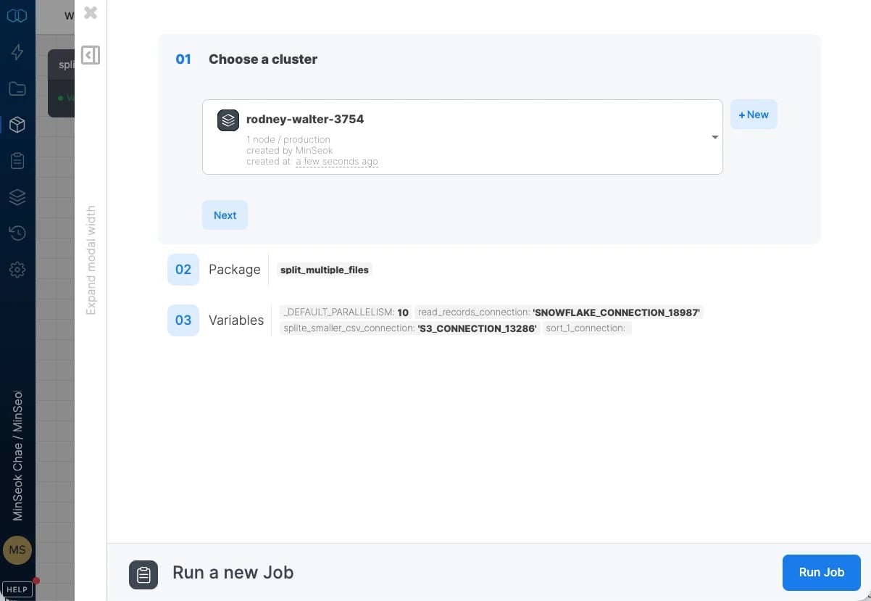This screenshot has width=871, height=601.
Task: Open the app logo in the sidebar
Action: tap(17, 15)
